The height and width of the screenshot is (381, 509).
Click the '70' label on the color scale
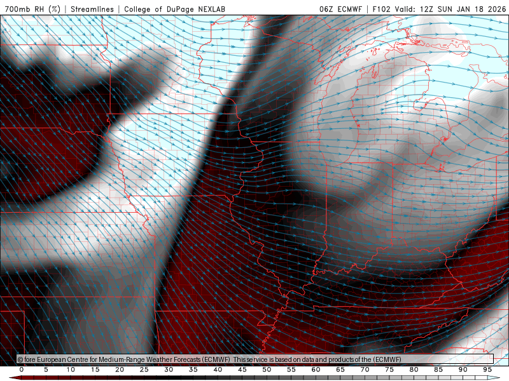365,370
